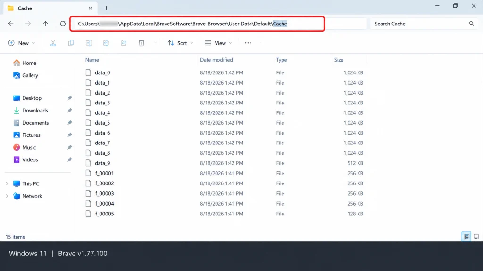Click the Cut scissors icon

(x=53, y=43)
